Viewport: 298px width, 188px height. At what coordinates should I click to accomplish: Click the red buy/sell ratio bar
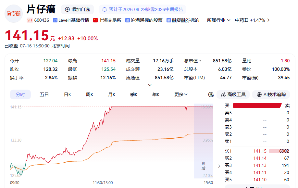tap(257, 106)
